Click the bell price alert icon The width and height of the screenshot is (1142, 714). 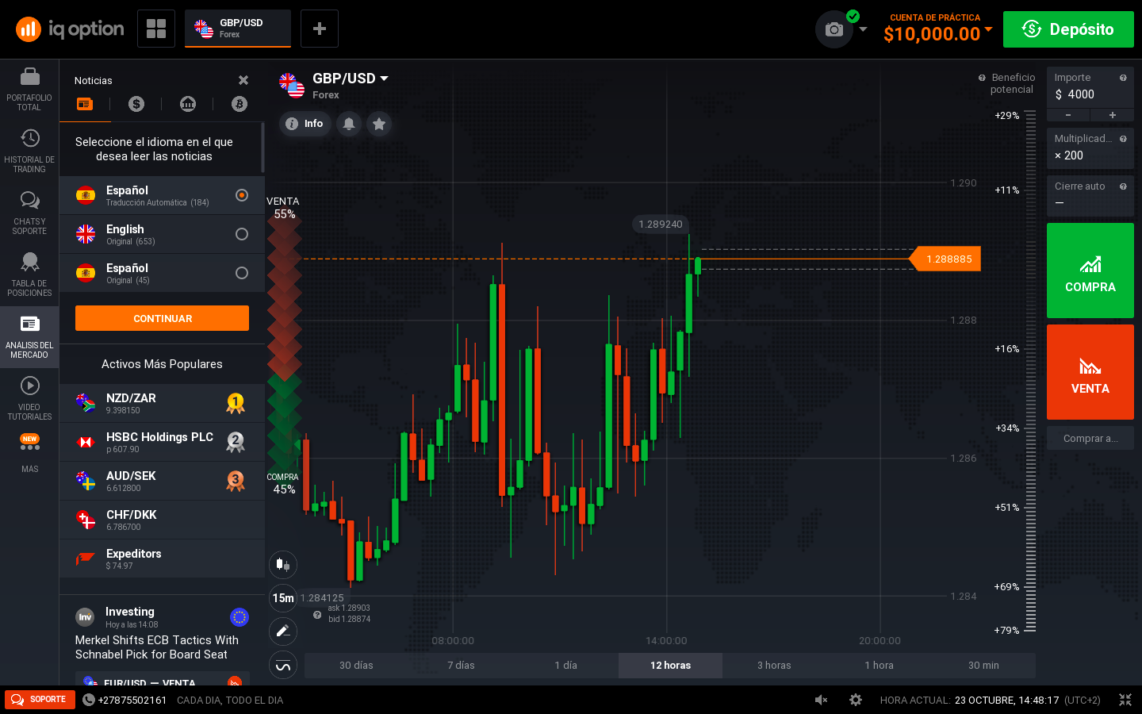349,124
